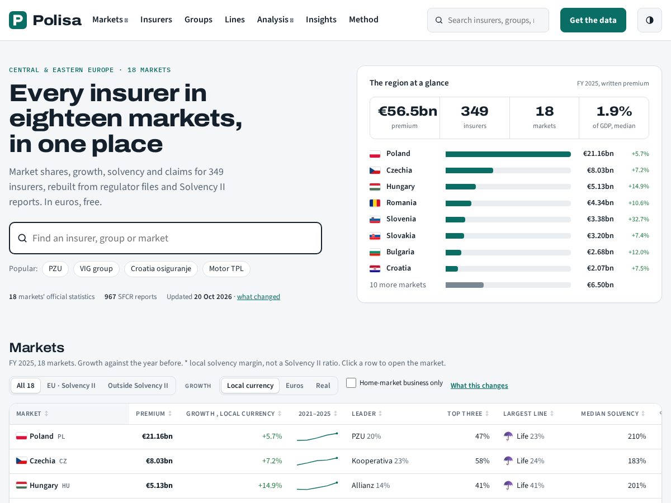The width and height of the screenshot is (671, 503).
Task: Click the Croatia osiguranje chip
Action: click(x=161, y=269)
